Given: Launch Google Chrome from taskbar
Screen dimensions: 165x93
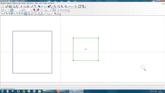Looking at the screenshot, I should coord(23,91).
